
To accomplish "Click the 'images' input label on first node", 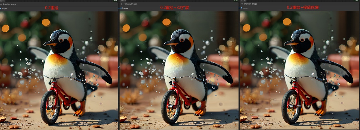I will coord(5,8).
